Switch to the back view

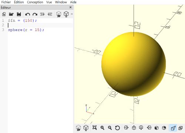pyautogui.click(x=164, y=128)
